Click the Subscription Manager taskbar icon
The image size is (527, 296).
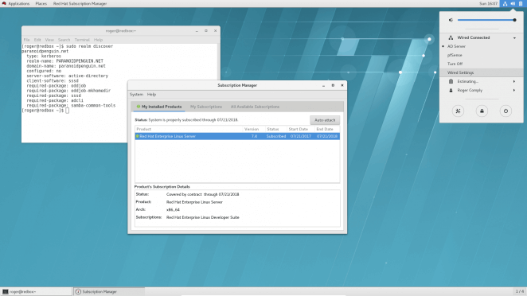coord(78,292)
